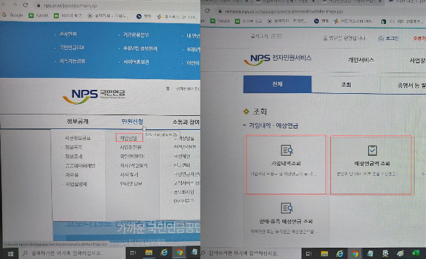Image resolution: width=426 pixels, height=259 pixels.
Task: Select 신고센터 under 소통과 참여
Action: tap(182, 165)
